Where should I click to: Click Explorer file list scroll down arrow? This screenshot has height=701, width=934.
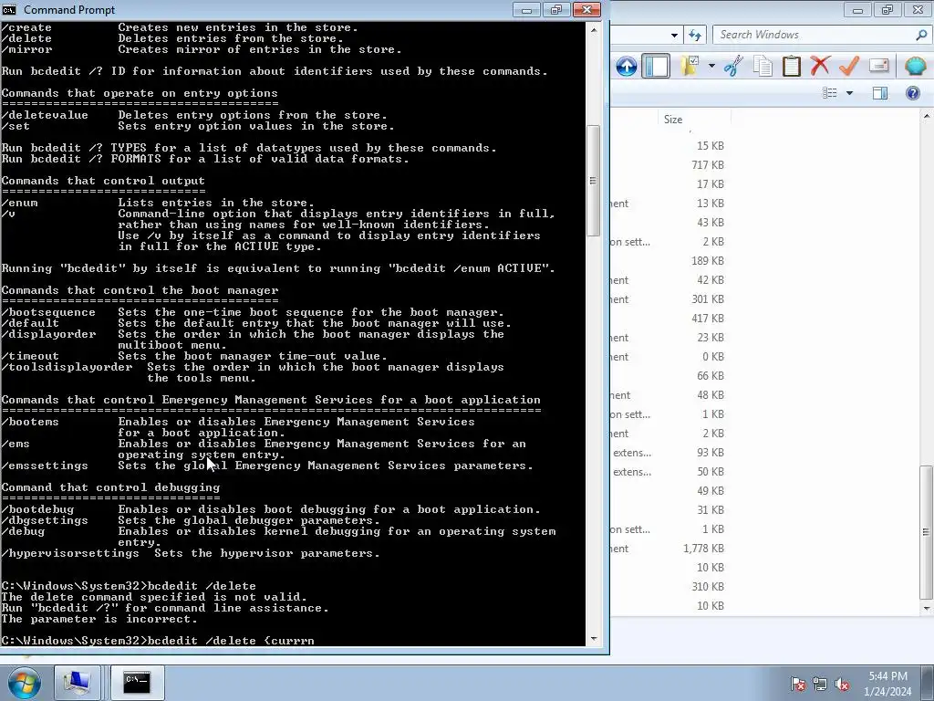[x=927, y=609]
